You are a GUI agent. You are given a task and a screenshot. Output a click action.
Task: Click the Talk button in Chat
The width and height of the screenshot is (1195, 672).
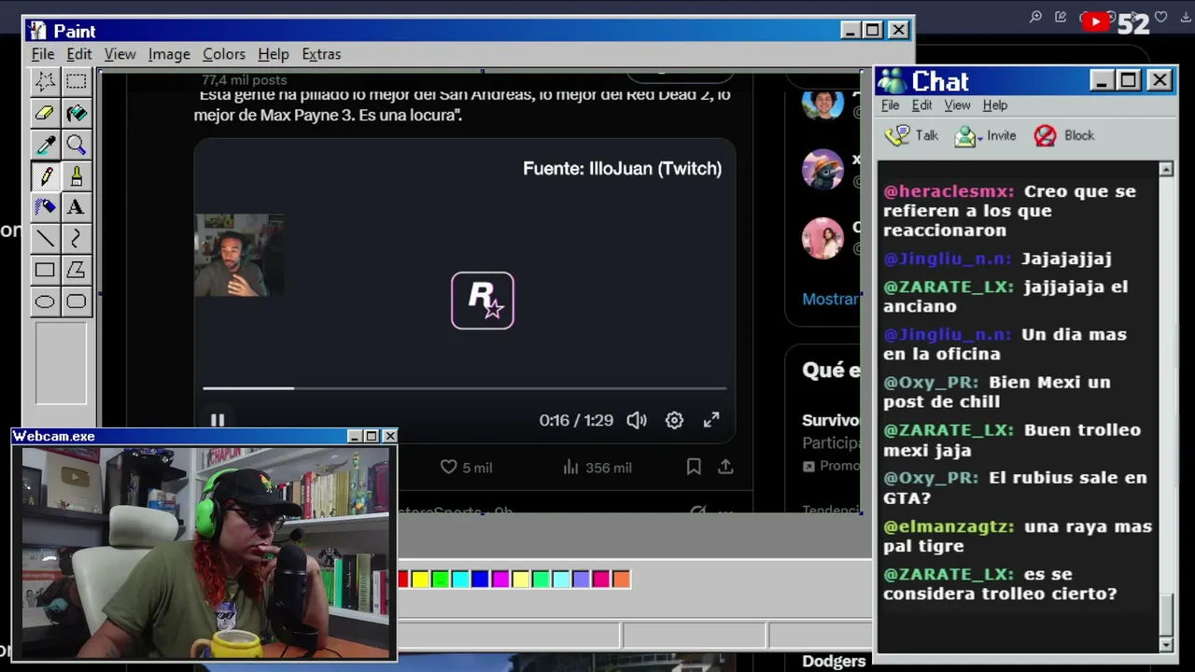(912, 135)
